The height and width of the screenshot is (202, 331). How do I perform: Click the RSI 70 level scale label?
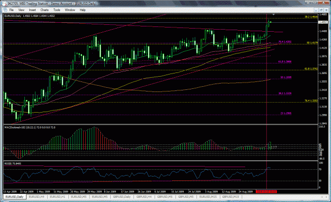tap(320, 169)
